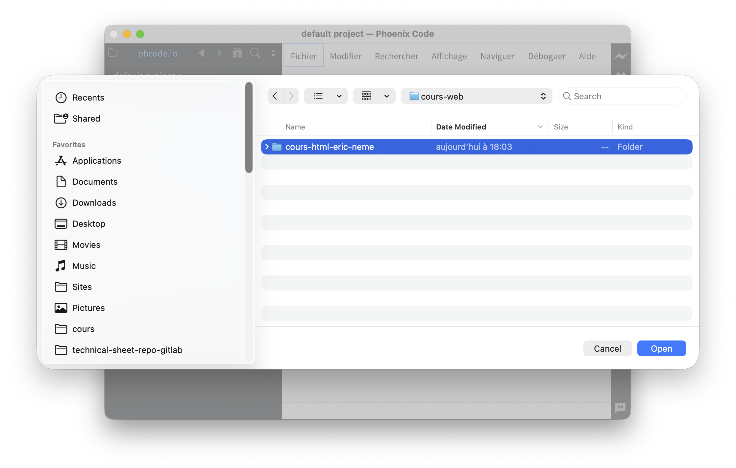Click the Desktop icon in Favorites

pyautogui.click(x=61, y=224)
